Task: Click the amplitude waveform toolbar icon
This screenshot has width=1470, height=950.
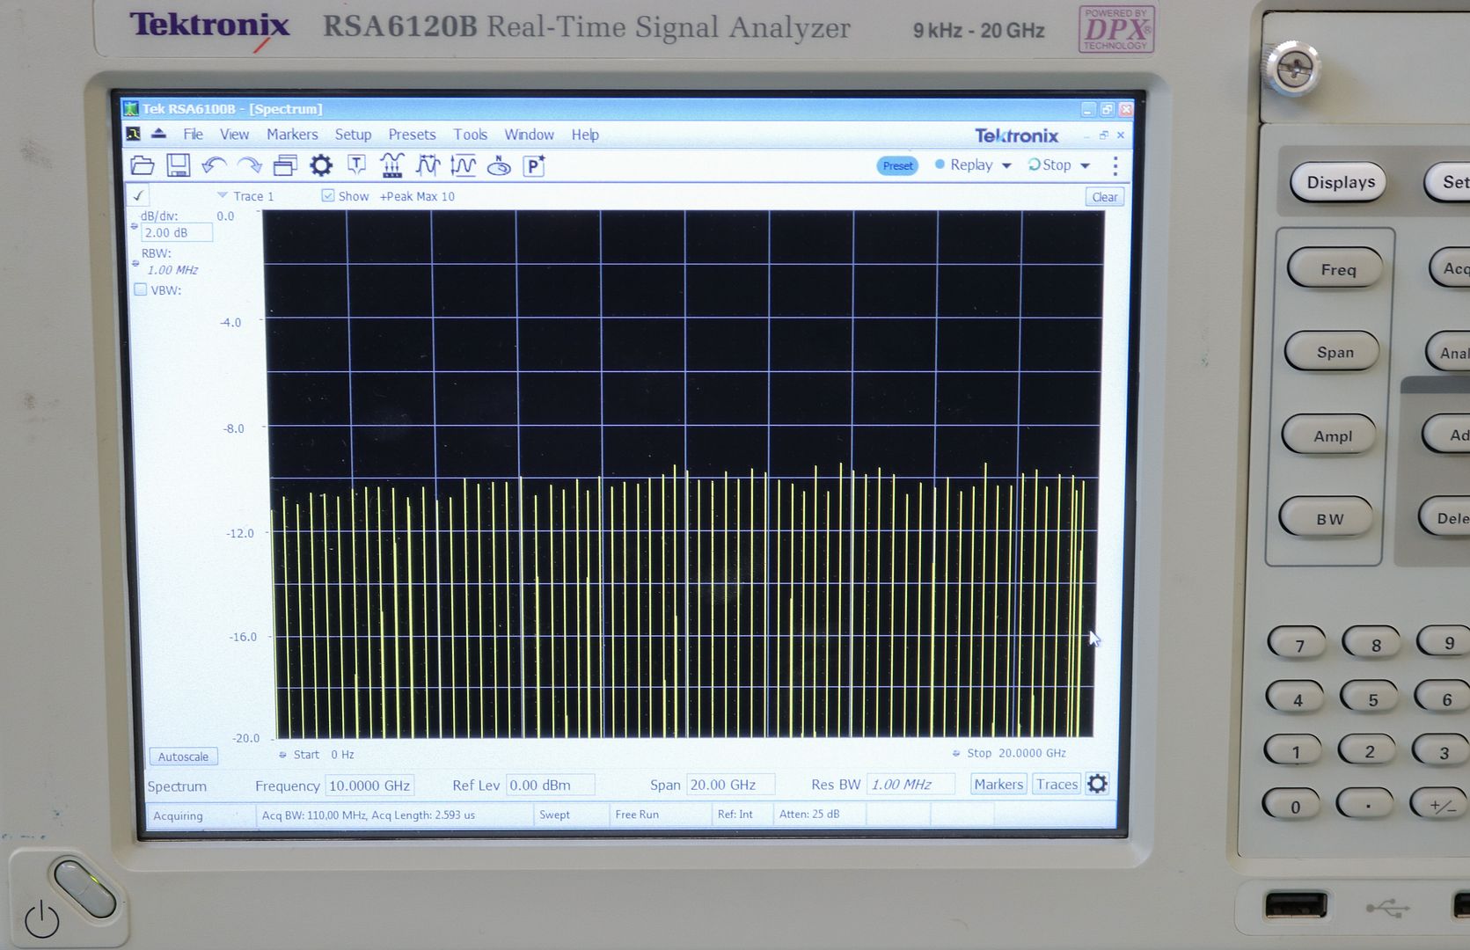Action: tap(463, 165)
